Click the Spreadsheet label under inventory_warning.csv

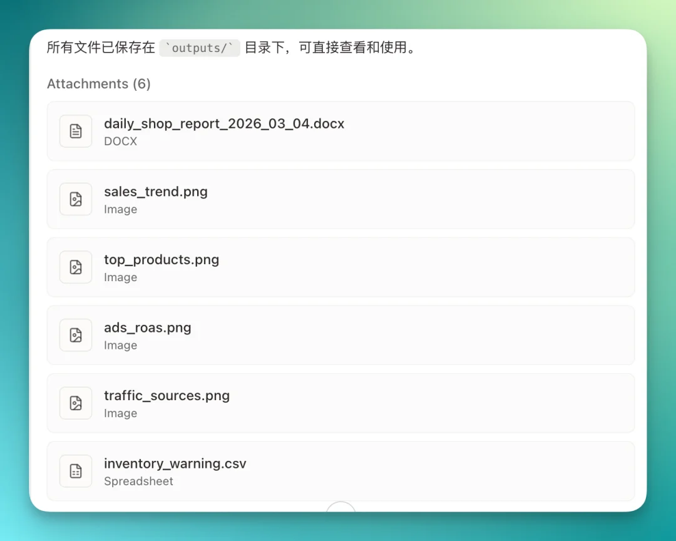click(x=138, y=481)
